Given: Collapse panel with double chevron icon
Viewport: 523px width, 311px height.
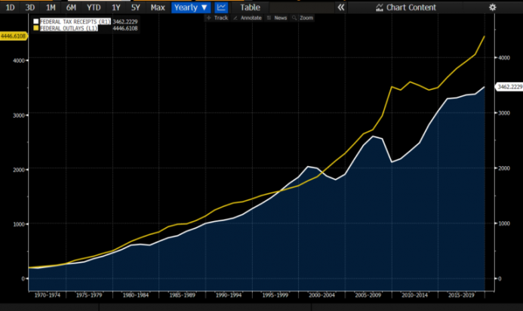Looking at the screenshot, I should (x=340, y=8).
